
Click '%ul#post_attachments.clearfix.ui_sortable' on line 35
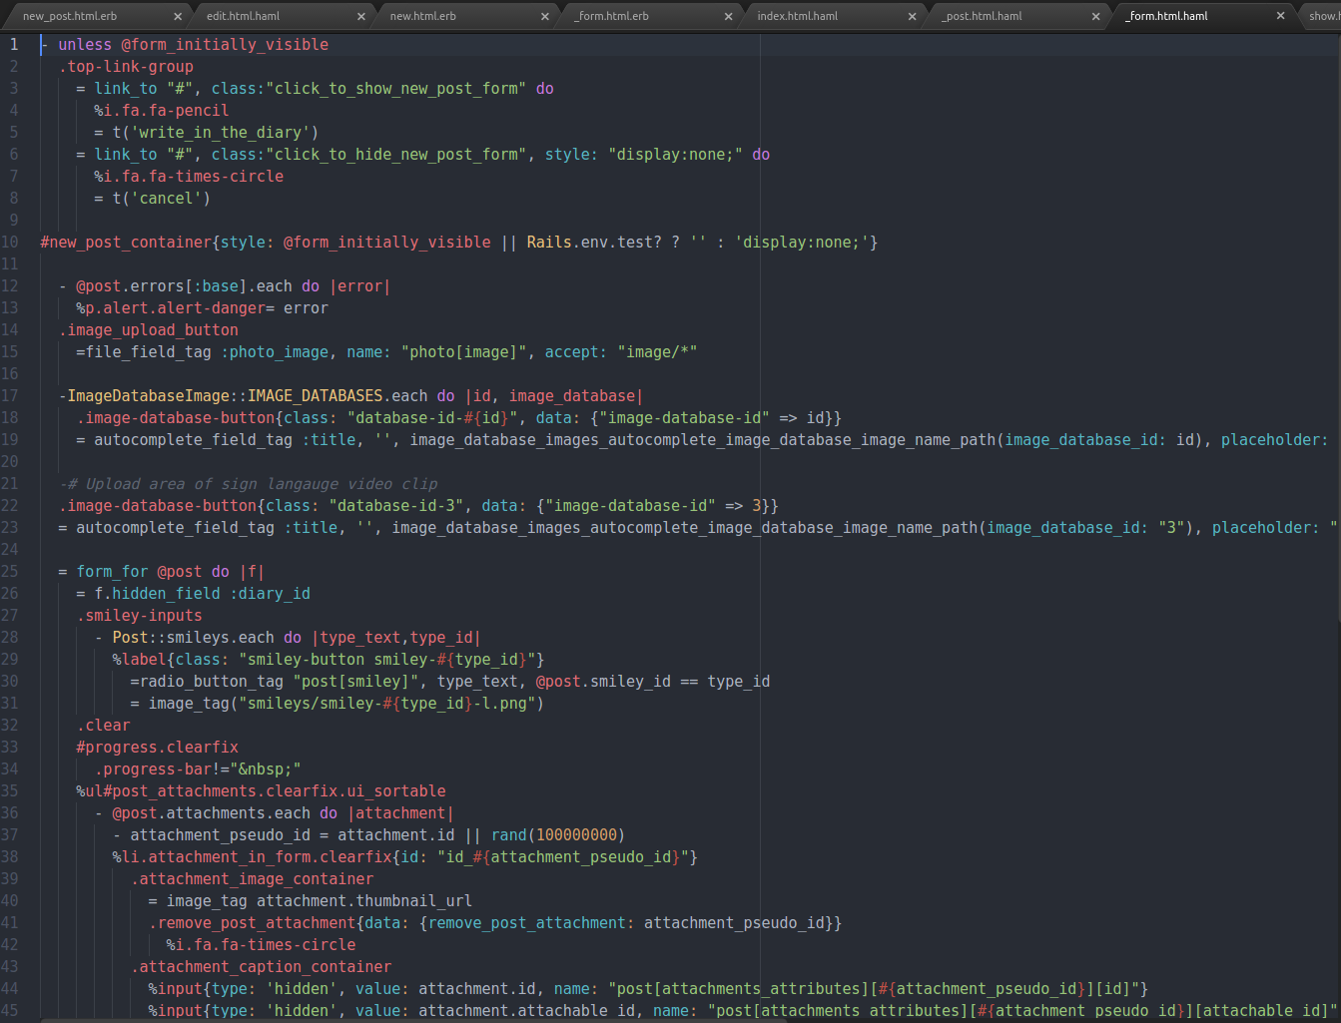point(262,791)
